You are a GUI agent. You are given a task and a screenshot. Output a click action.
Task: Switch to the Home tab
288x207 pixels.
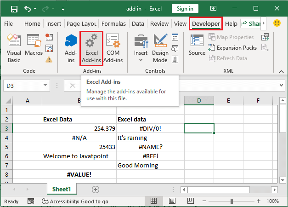pyautogui.click(x=32, y=24)
